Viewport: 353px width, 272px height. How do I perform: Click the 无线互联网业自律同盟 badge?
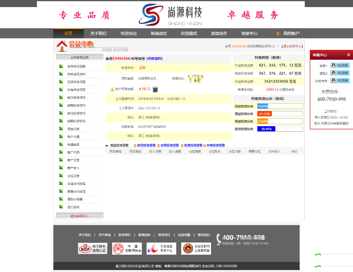coord(196,248)
